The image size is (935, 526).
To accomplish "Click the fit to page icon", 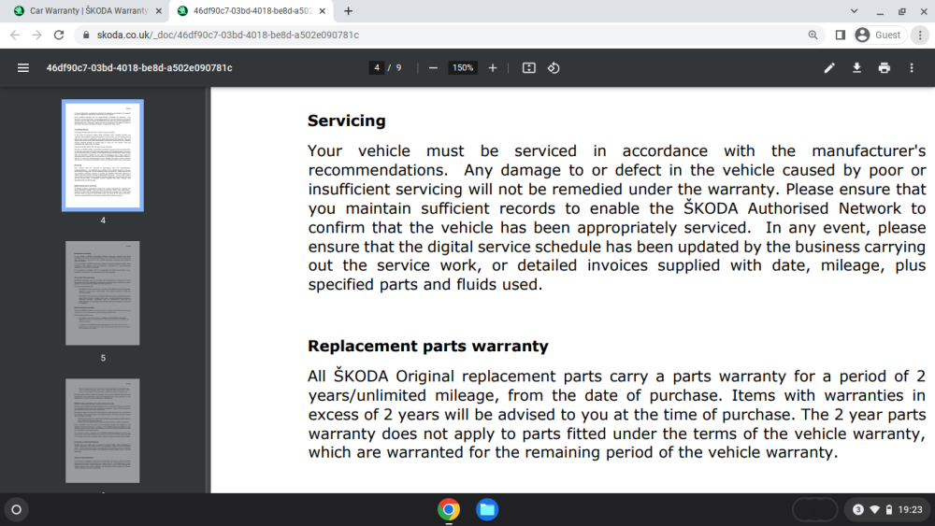I will point(529,68).
